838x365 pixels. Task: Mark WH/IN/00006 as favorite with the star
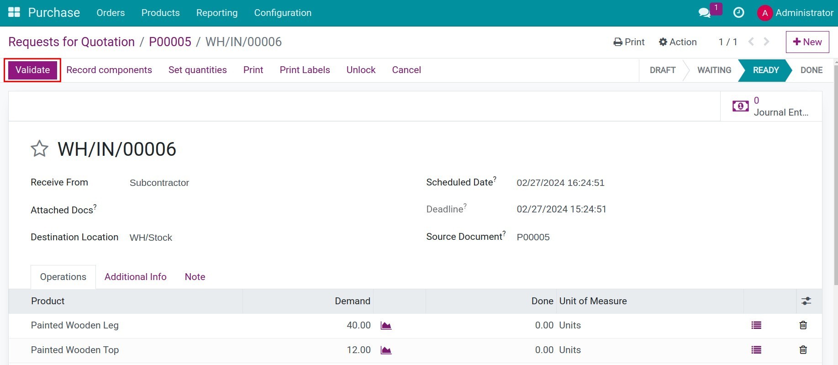[x=39, y=148]
